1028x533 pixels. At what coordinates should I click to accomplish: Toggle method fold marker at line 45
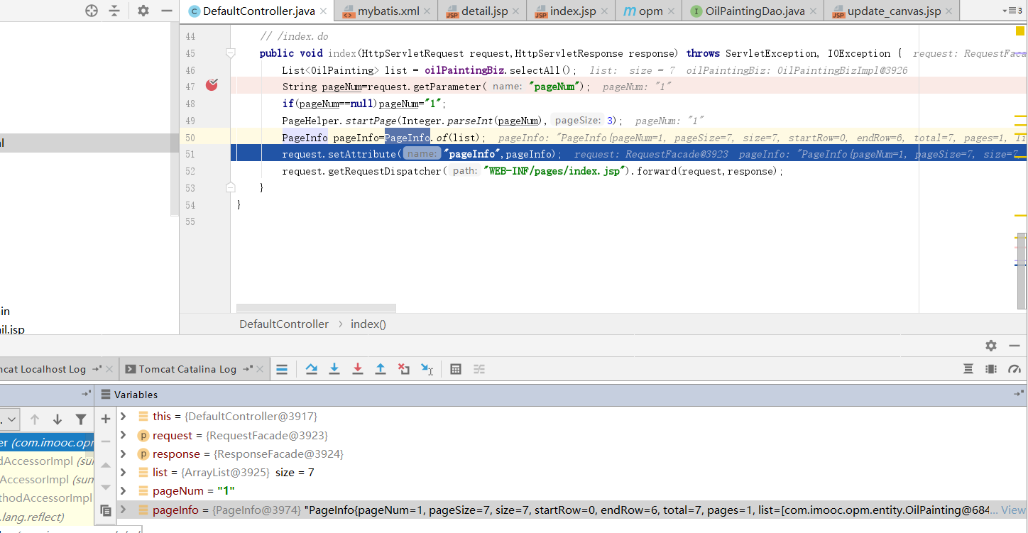230,53
